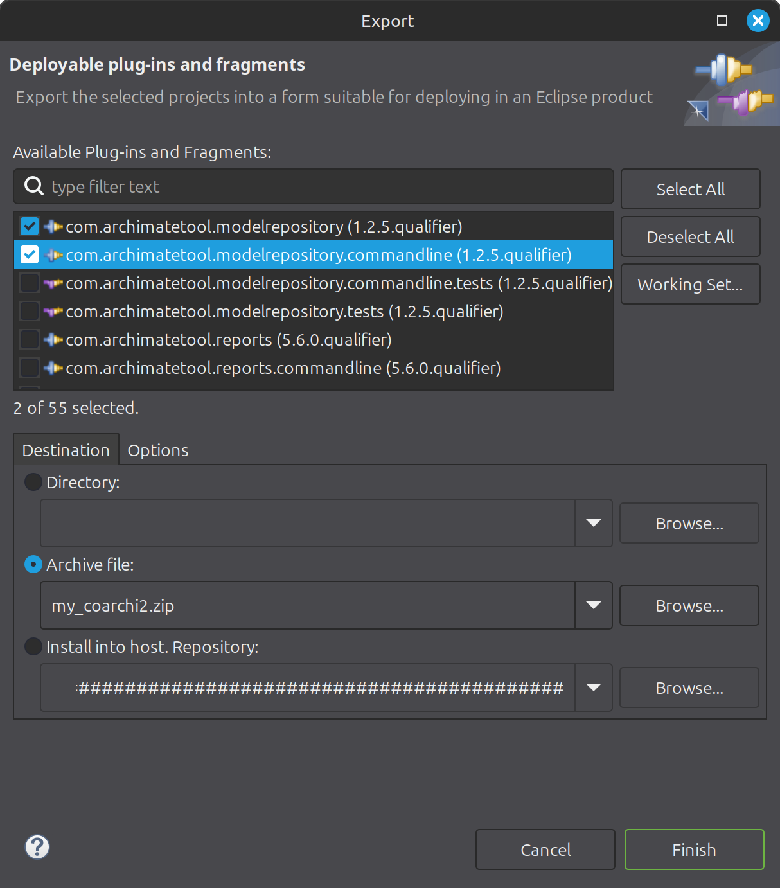Click the plug-in icon beside modelrepository.commandline (non-tests)
The image size is (780, 888).
(x=53, y=255)
